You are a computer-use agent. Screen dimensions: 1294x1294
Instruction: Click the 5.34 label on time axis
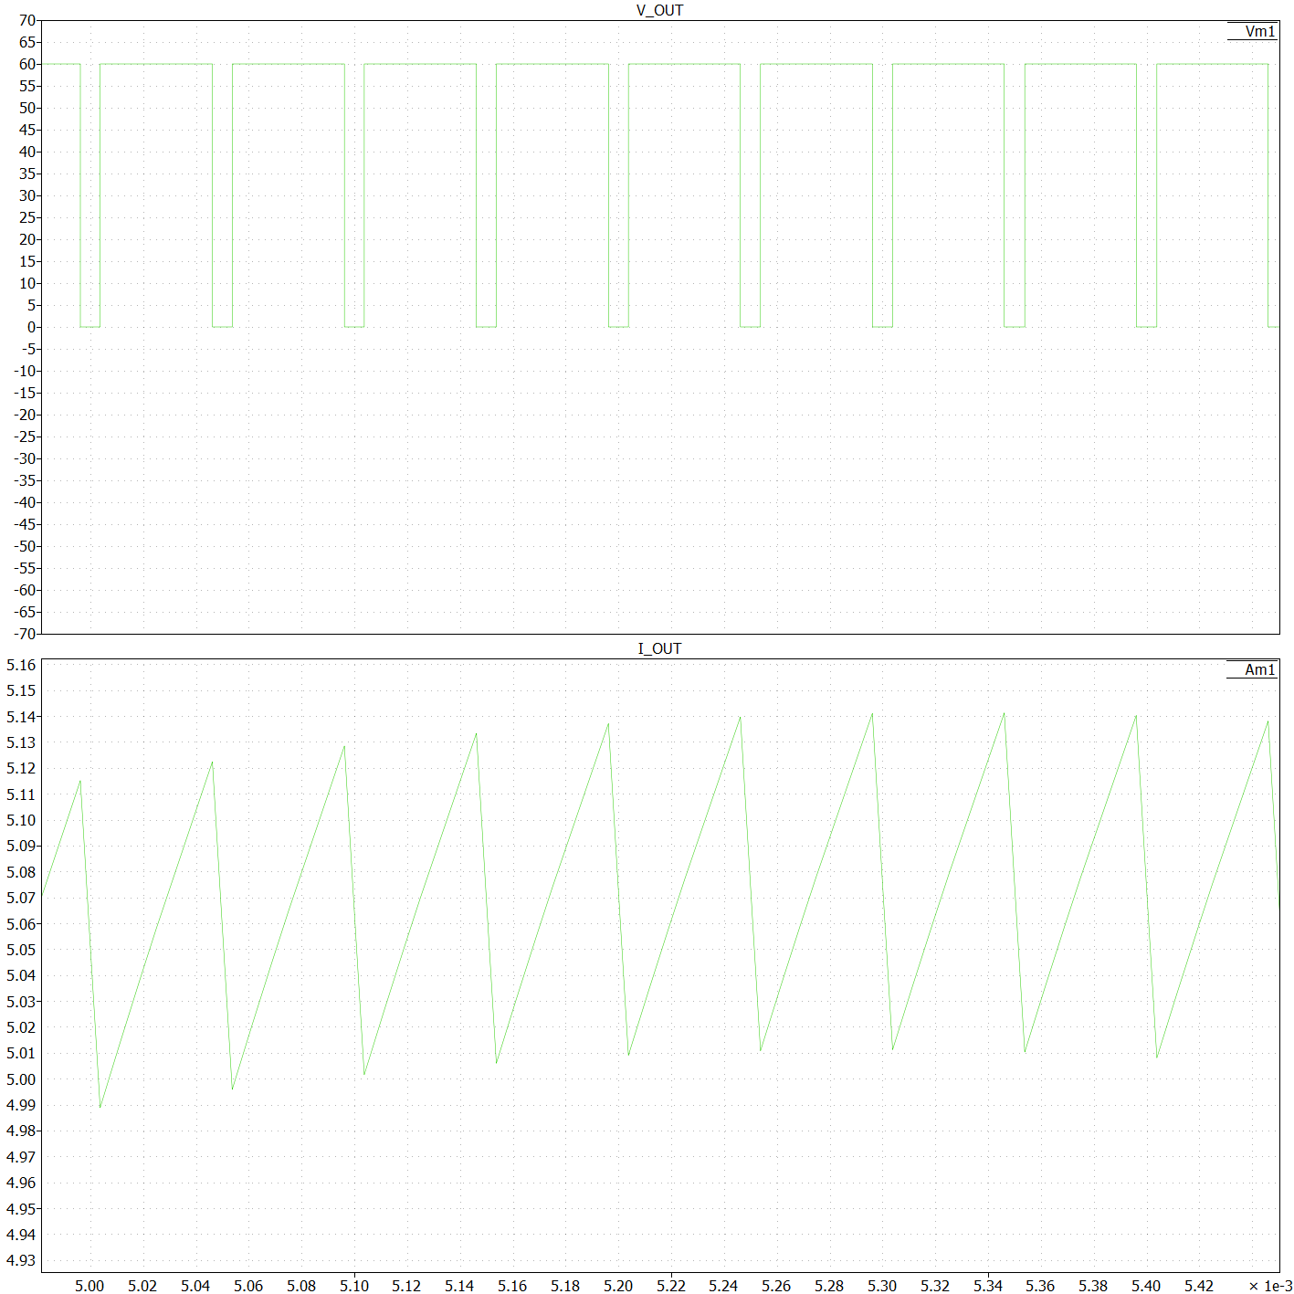coord(988,1286)
